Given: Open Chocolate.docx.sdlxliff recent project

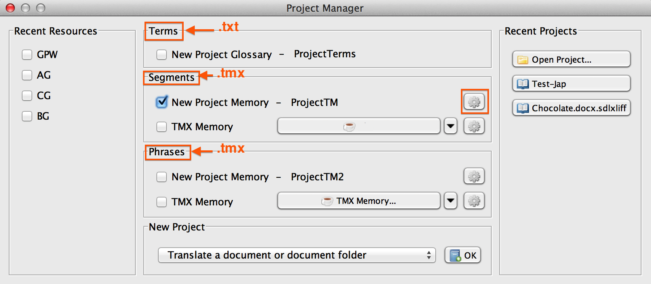Looking at the screenshot, I should (571, 108).
